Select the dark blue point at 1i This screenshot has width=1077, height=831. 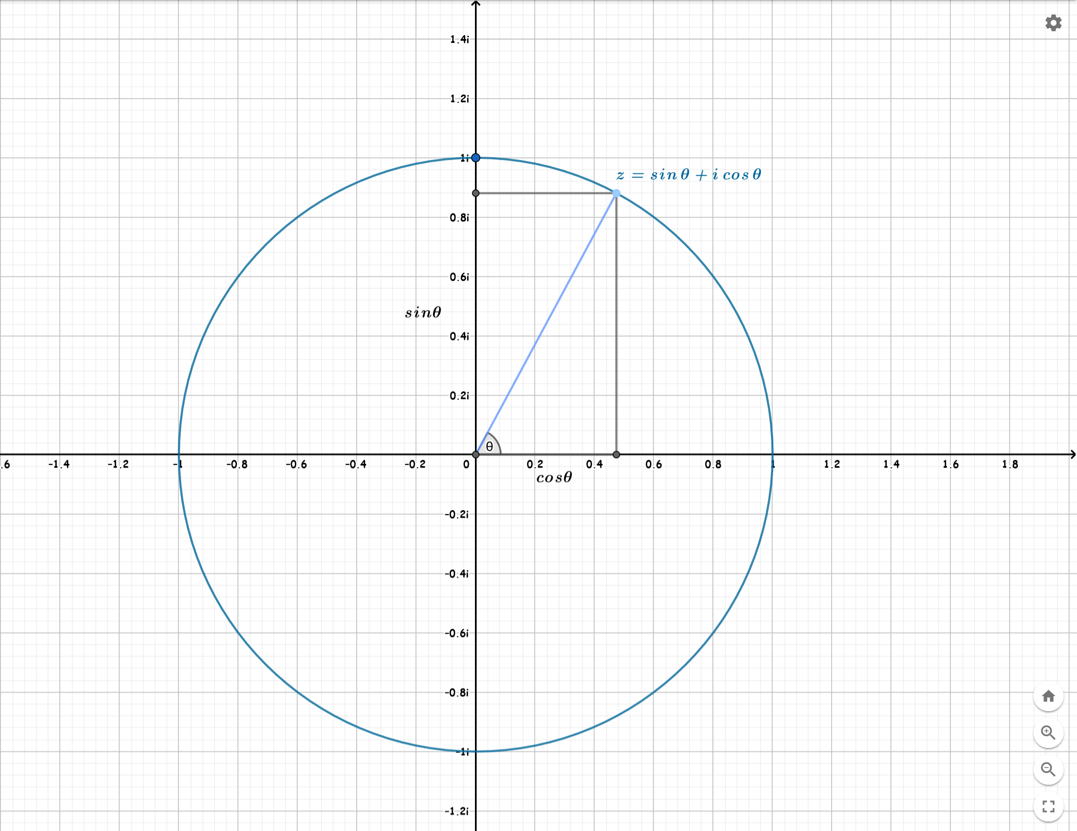coord(476,158)
